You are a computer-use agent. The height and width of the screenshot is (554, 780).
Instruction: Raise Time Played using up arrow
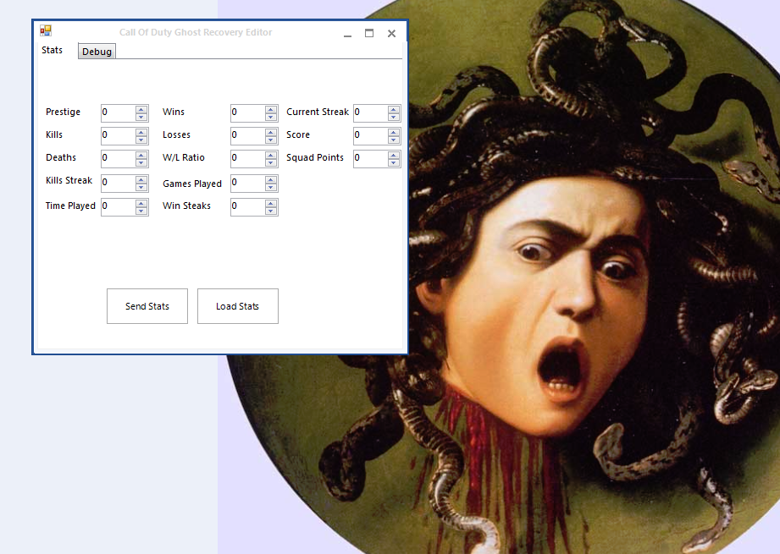coord(141,203)
